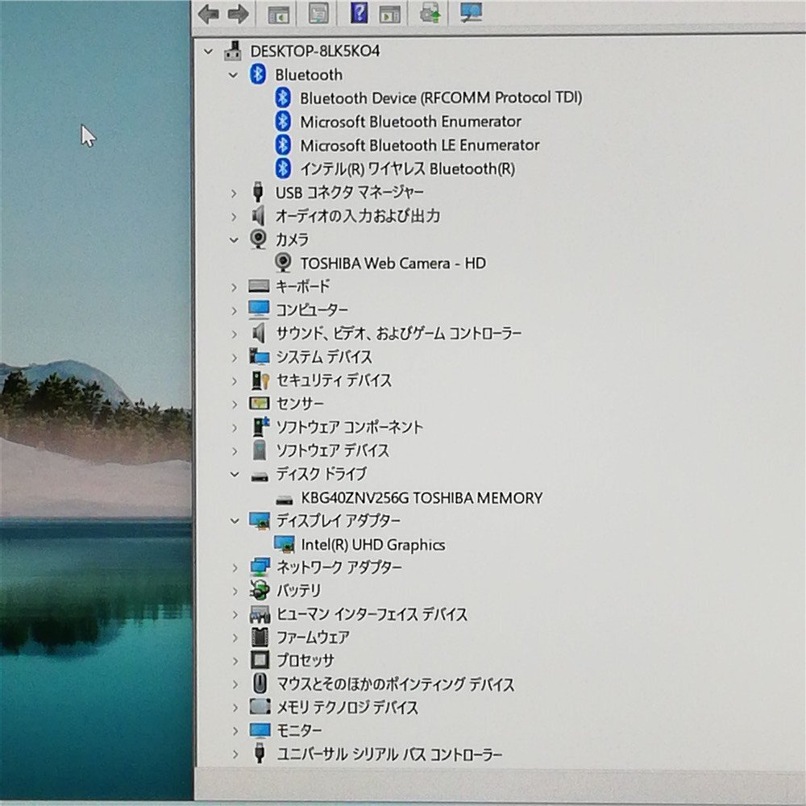This screenshot has width=806, height=806.
Task: Click the メモリ テクノロジ デバイス icon
Action: point(260,707)
